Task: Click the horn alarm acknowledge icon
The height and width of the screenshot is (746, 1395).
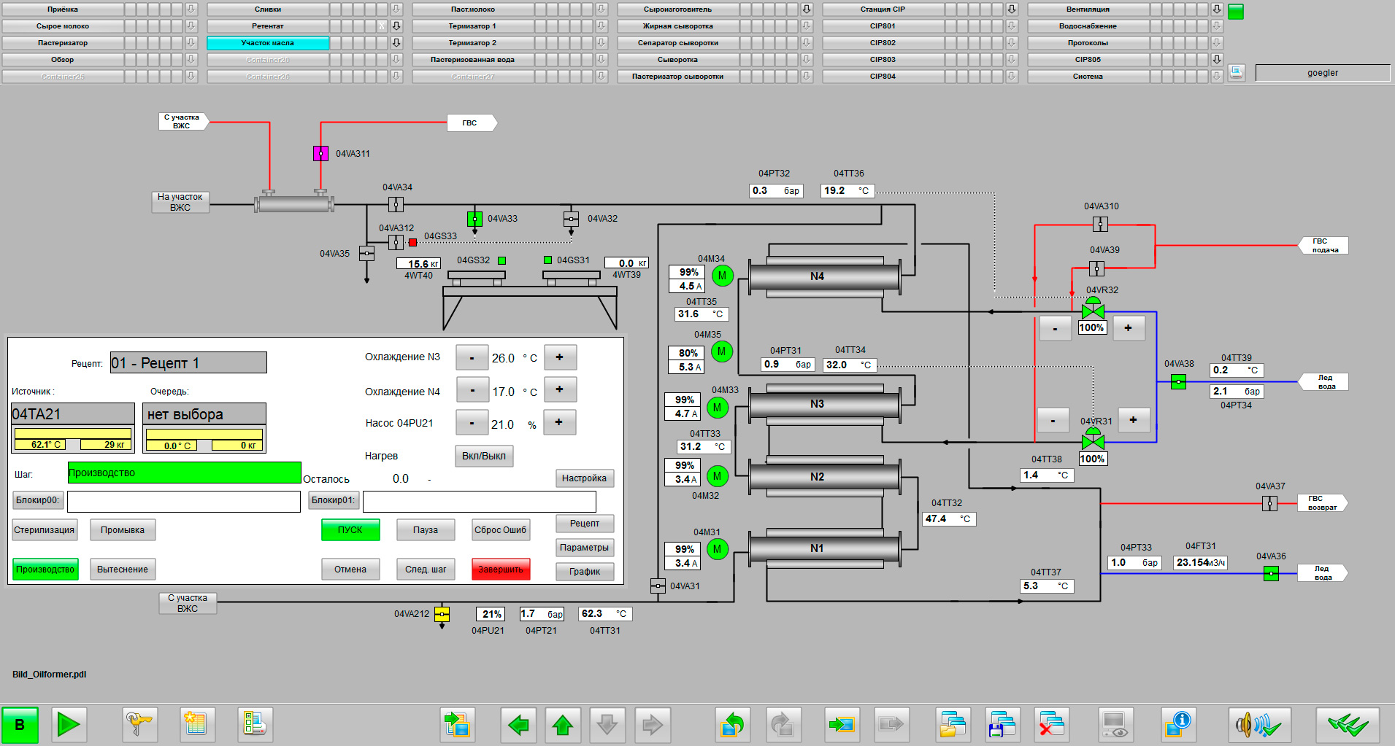Action: point(1259,725)
